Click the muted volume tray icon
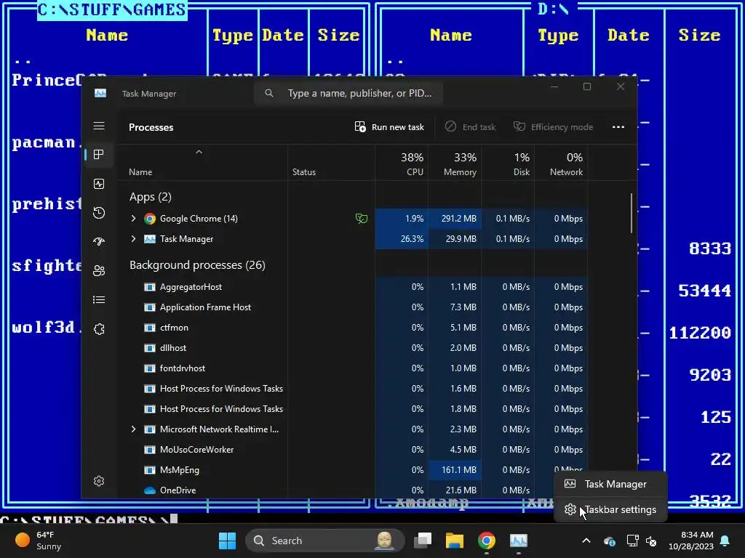Viewport: 745px width, 558px height. [651, 541]
